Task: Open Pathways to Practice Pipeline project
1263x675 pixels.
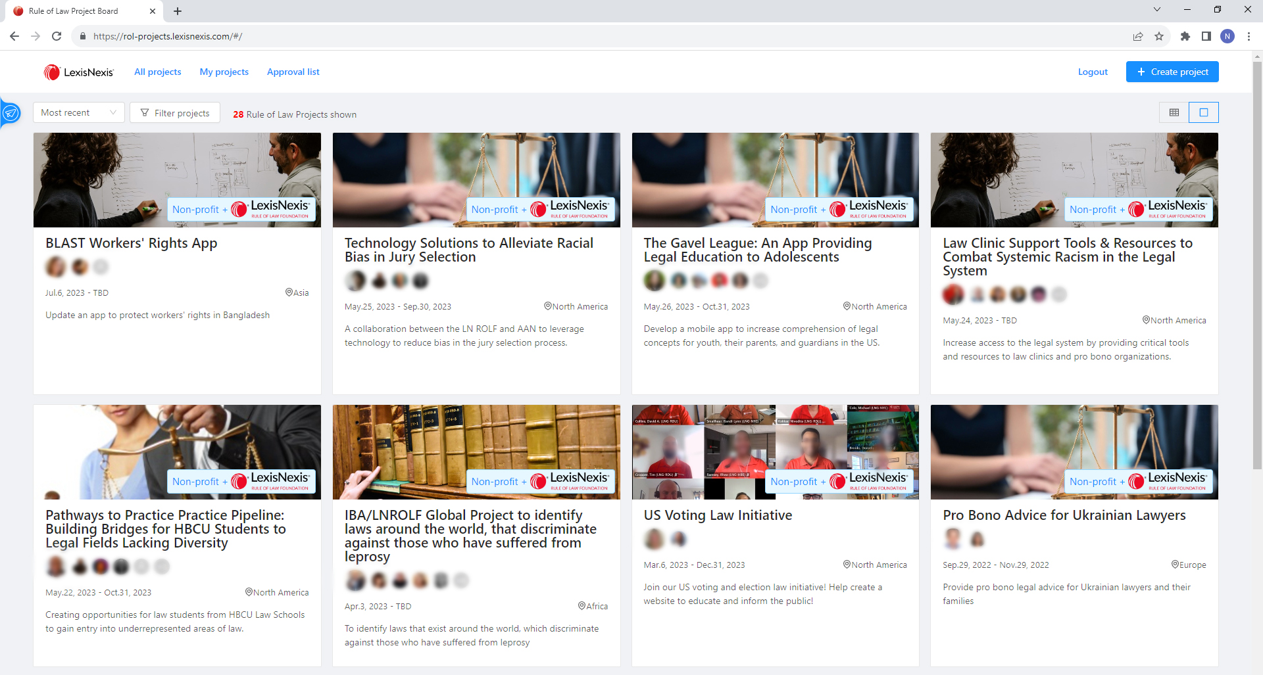Action: click(x=166, y=529)
